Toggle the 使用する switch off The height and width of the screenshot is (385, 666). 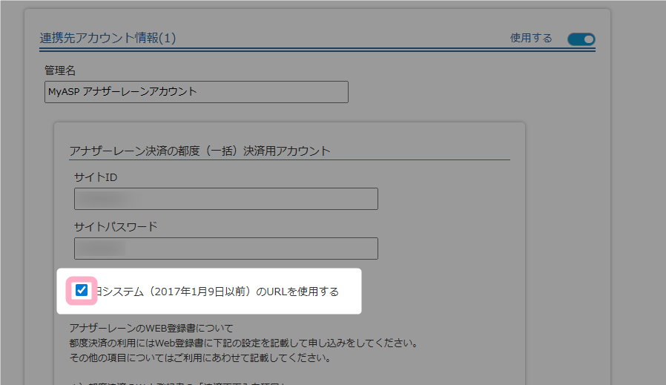point(581,39)
